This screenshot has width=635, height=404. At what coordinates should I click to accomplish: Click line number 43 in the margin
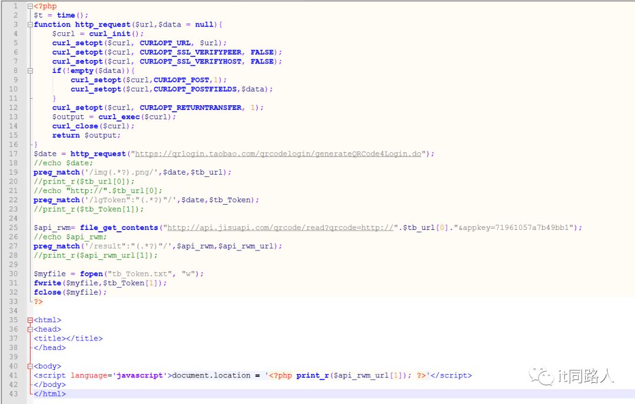coord(14,394)
